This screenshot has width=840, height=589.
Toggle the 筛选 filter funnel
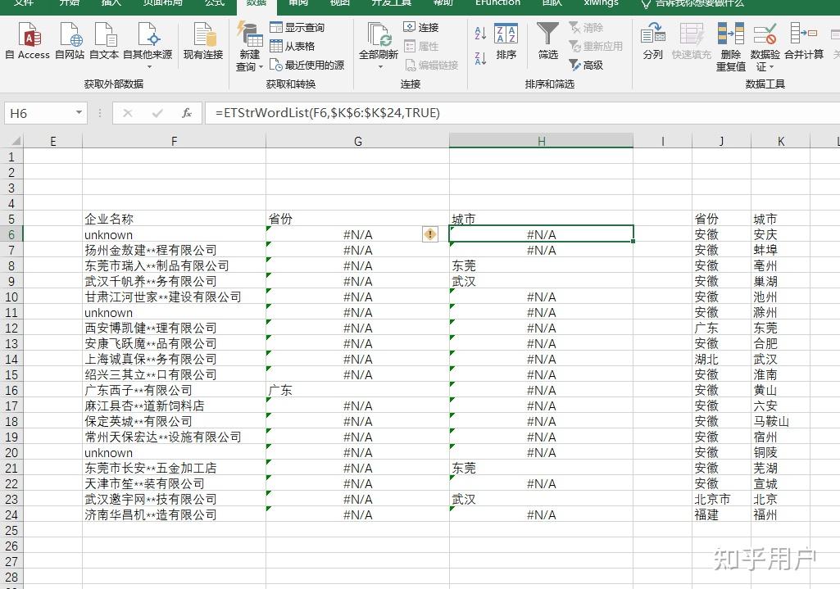click(x=547, y=41)
